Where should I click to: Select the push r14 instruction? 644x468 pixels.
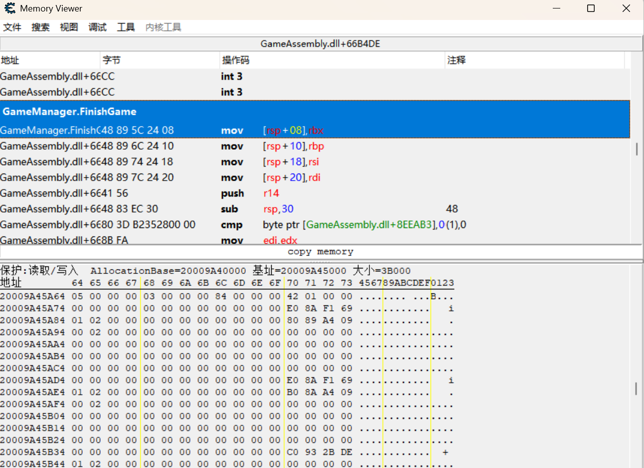coord(315,193)
